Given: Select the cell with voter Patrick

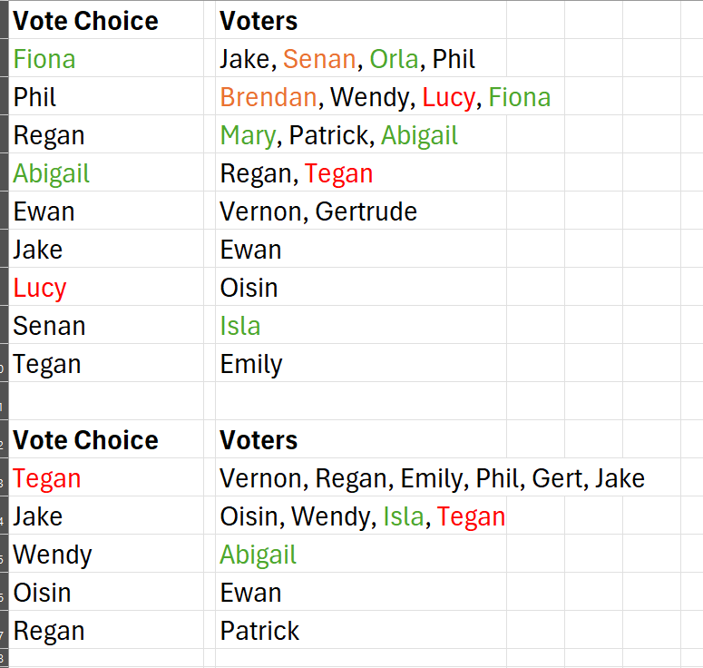Looking at the screenshot, I should (x=361, y=630).
